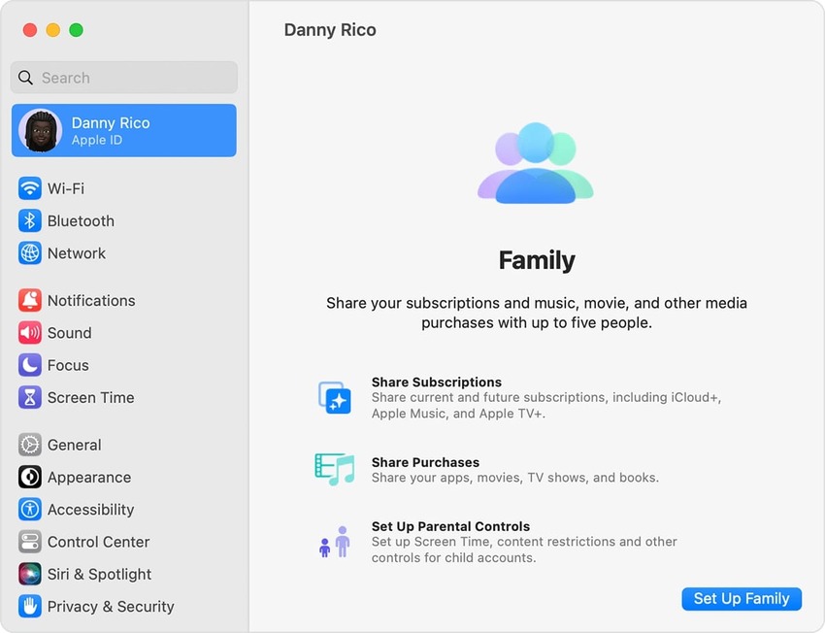The image size is (825, 633).
Task: Open Privacy & Security pane
Action: pyautogui.click(x=110, y=607)
